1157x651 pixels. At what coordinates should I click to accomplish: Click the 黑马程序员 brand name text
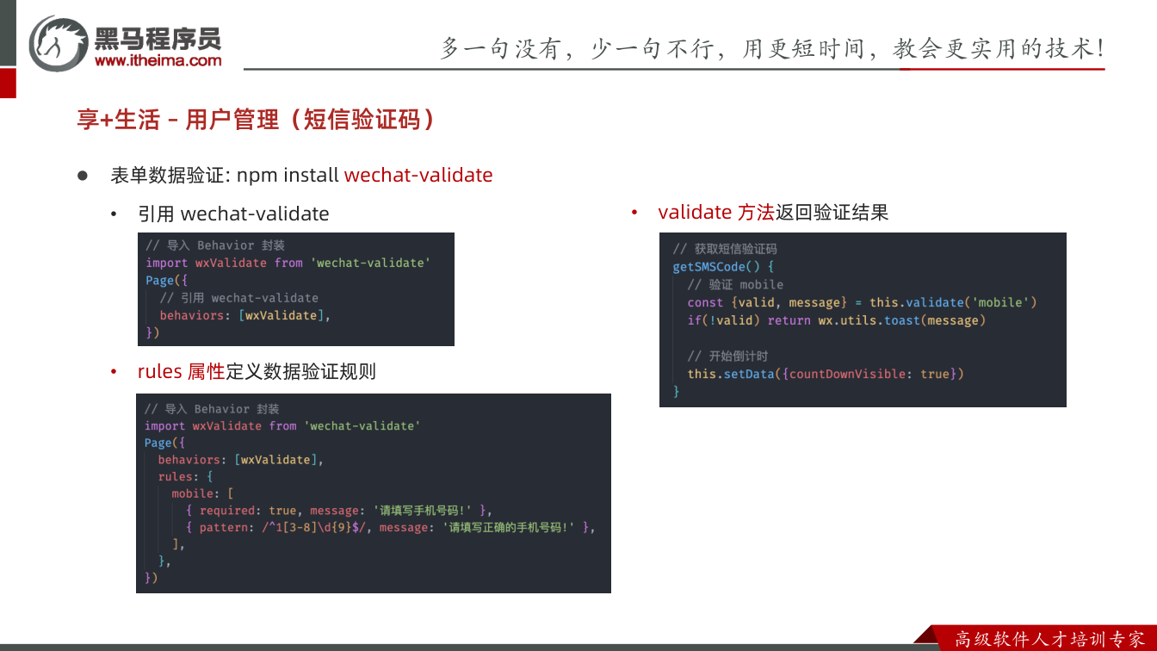coord(158,37)
